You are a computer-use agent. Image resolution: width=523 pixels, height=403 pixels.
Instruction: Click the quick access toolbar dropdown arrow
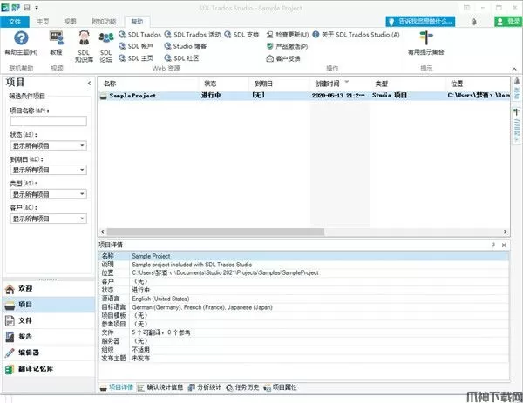pos(37,7)
